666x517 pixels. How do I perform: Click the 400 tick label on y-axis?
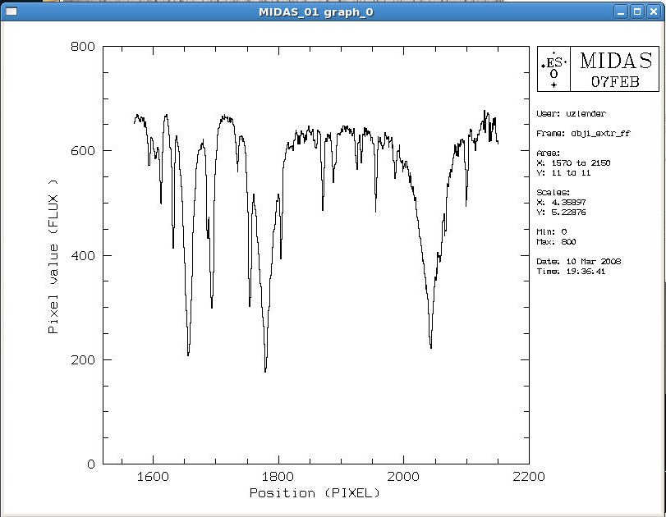[83, 256]
